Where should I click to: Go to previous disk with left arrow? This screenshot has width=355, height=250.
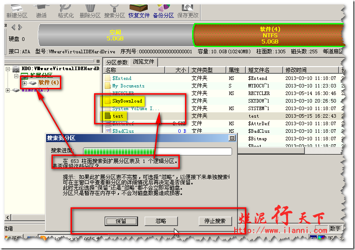[x=13, y=28]
